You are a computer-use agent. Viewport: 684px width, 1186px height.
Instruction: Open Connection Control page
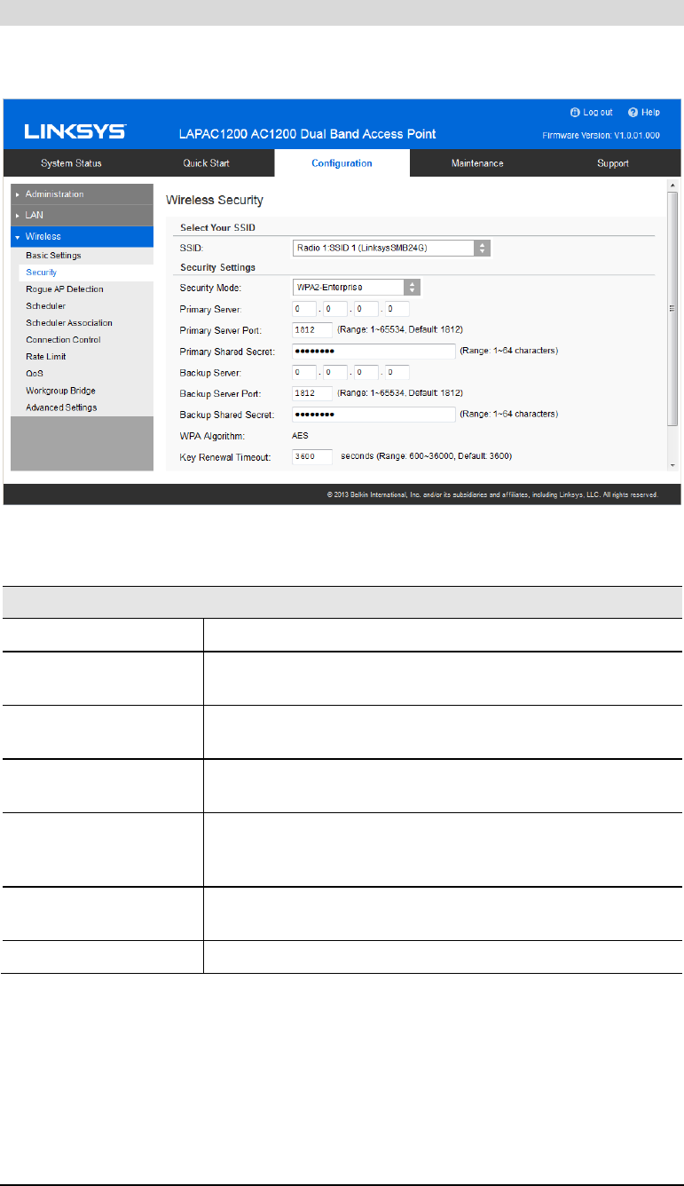pos(63,340)
